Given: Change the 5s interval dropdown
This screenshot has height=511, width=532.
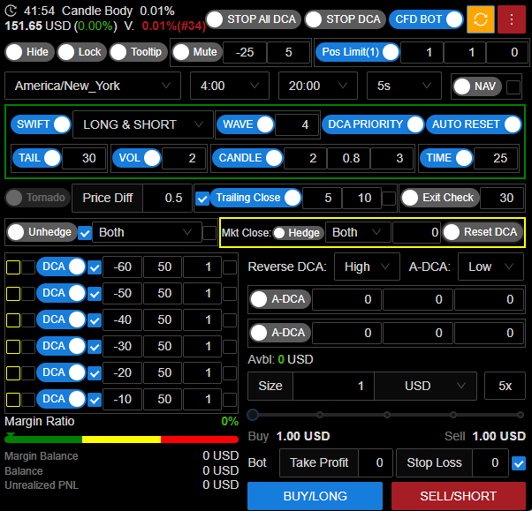Looking at the screenshot, I should tap(403, 86).
